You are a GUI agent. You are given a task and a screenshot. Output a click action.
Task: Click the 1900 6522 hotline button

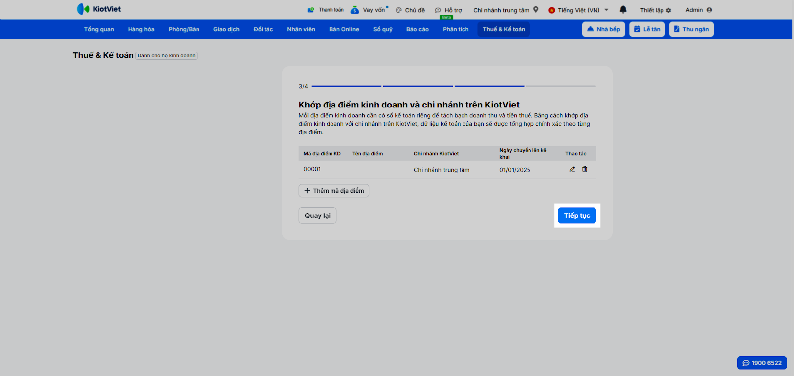(x=762, y=363)
